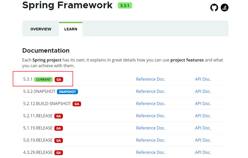Open Reference Doc. for 5.2.11.RELEASE
The image size is (248, 158).
pyautogui.click(x=151, y=116)
